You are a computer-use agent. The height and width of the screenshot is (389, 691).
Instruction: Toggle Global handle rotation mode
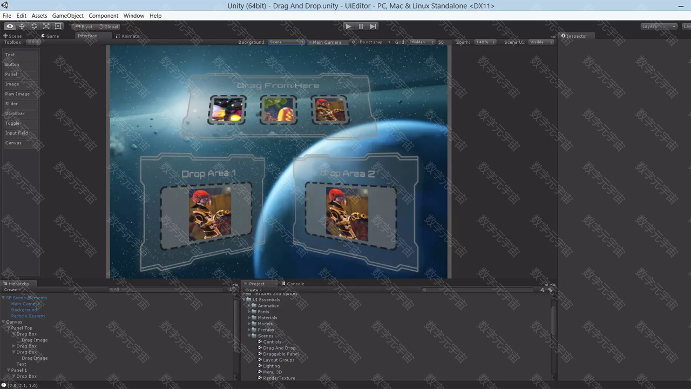point(108,26)
